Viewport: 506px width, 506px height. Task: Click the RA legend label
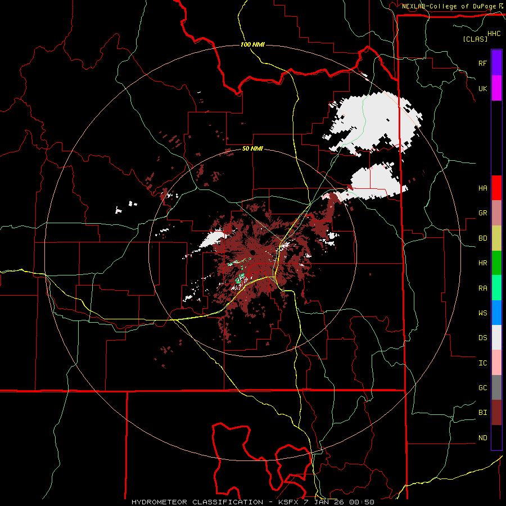pyautogui.click(x=482, y=288)
